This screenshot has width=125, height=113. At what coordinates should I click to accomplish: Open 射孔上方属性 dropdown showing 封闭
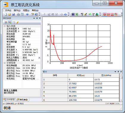pyautogui.click(x=39, y=58)
